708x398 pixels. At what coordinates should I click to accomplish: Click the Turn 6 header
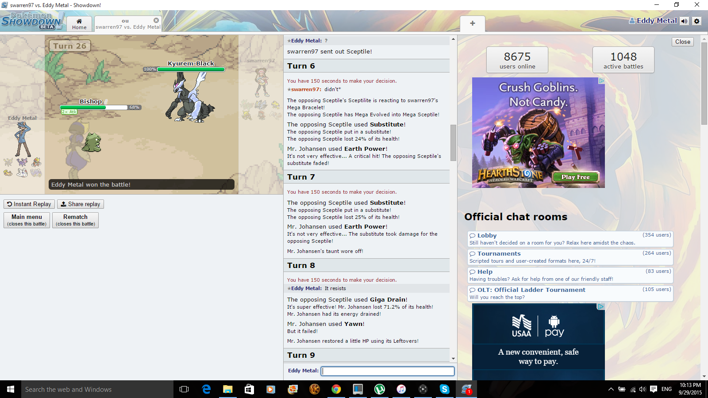coord(366,66)
